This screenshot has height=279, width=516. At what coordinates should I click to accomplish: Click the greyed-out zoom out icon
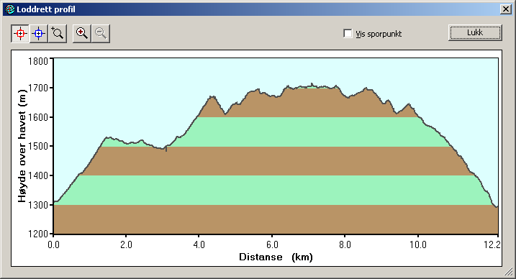pyautogui.click(x=101, y=34)
